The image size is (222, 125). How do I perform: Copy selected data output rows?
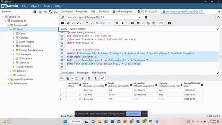[x=68, y=78]
